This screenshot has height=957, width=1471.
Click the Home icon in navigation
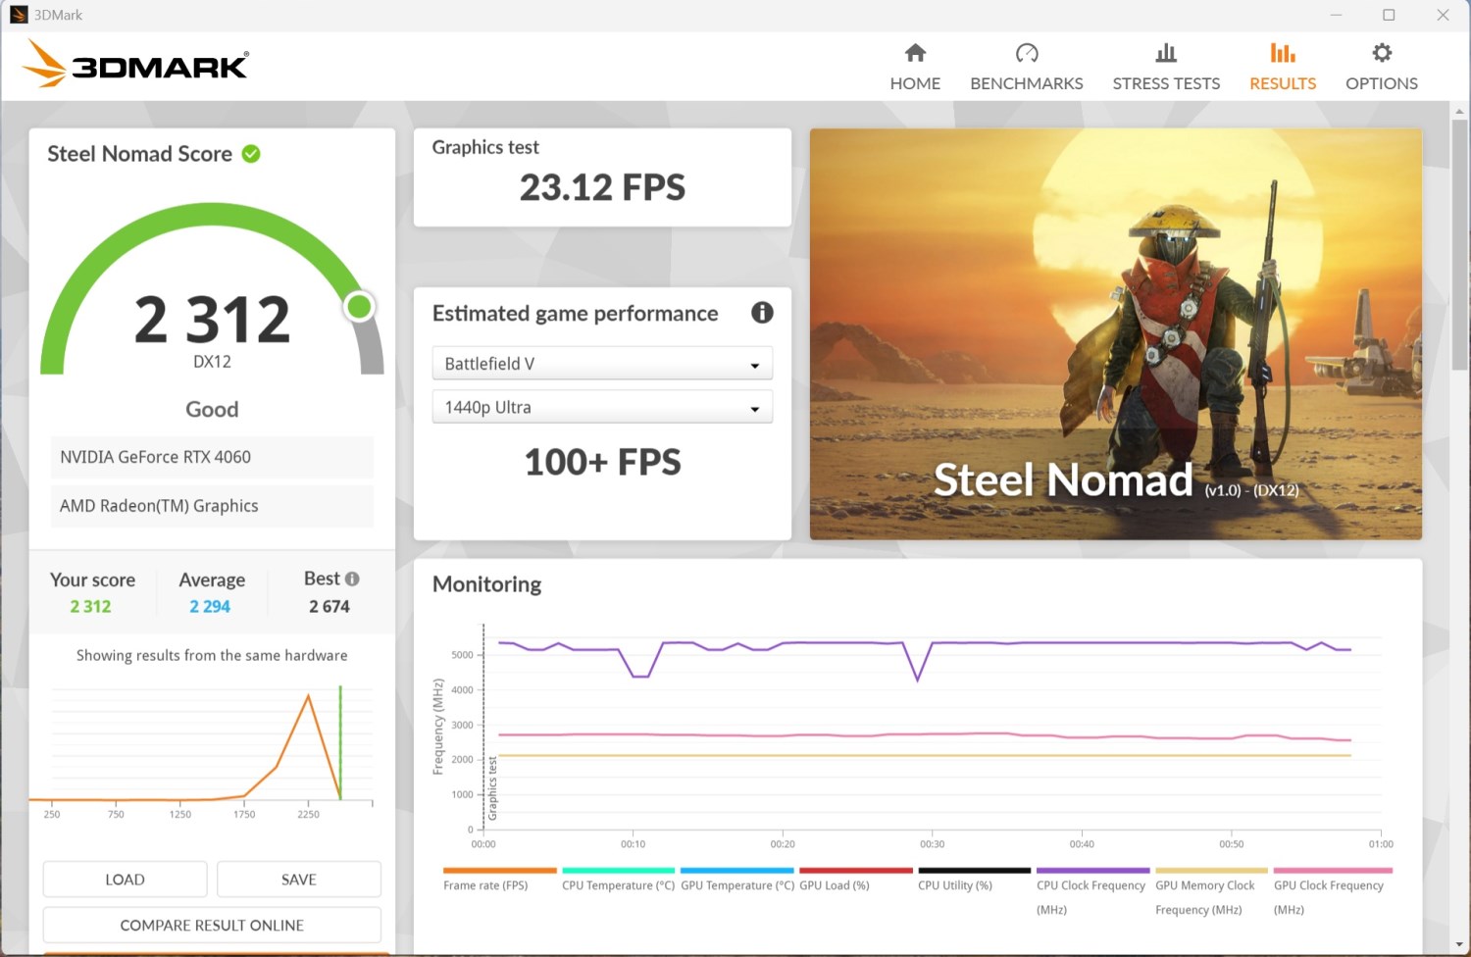pos(915,53)
